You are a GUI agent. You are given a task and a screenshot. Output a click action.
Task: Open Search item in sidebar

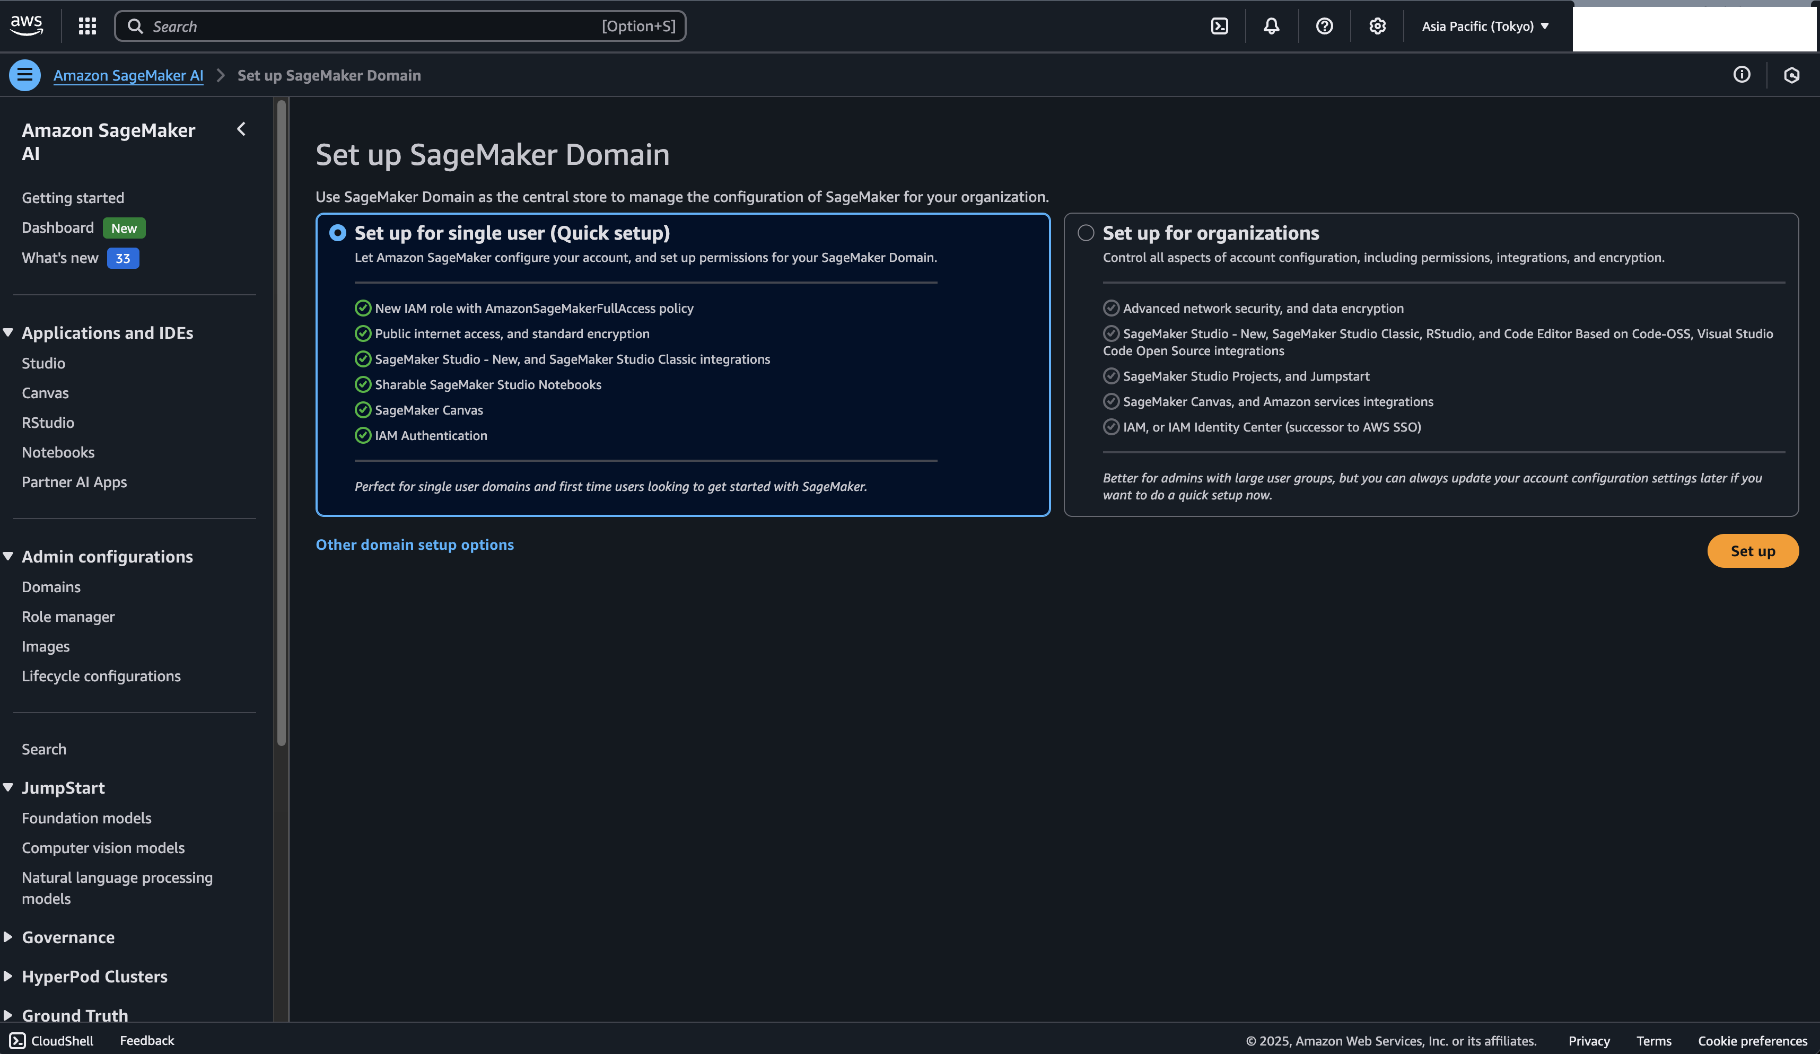pyautogui.click(x=44, y=749)
